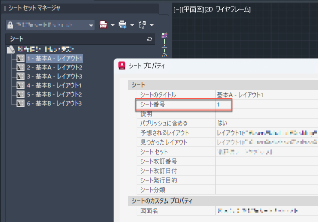Select sheet 4 - 基本B - レイアウト1
This screenshot has width=318, height=222.
(x=54, y=85)
